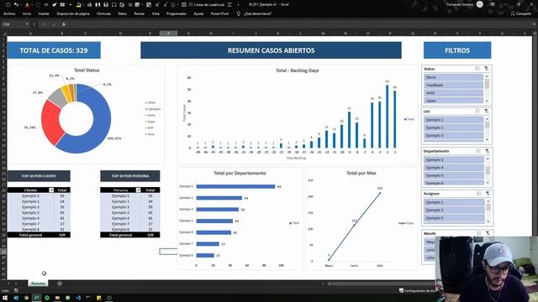Switch to the Fórmulas tab

click(103, 13)
